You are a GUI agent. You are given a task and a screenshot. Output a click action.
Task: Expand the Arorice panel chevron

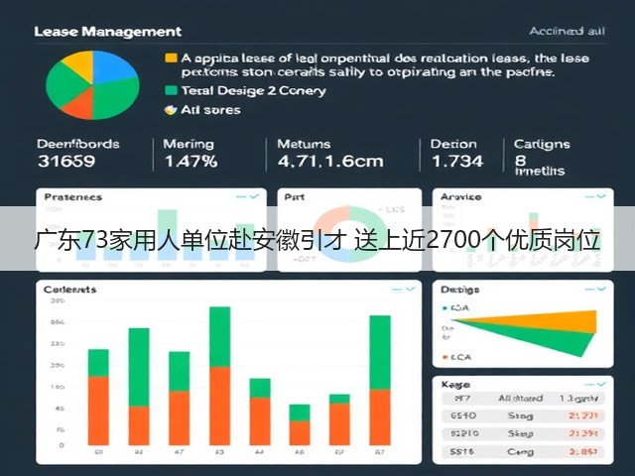point(601,196)
